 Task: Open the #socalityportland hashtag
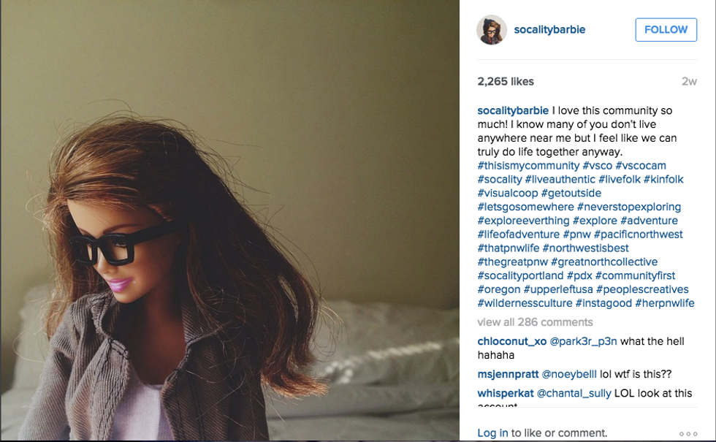point(520,275)
